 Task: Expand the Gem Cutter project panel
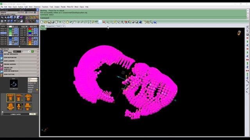click(x=38, y=75)
